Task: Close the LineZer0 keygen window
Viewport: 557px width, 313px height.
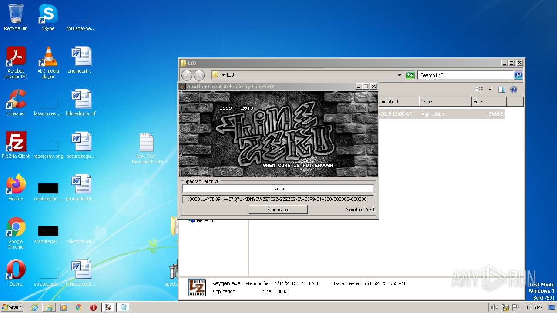Action: tap(373, 87)
